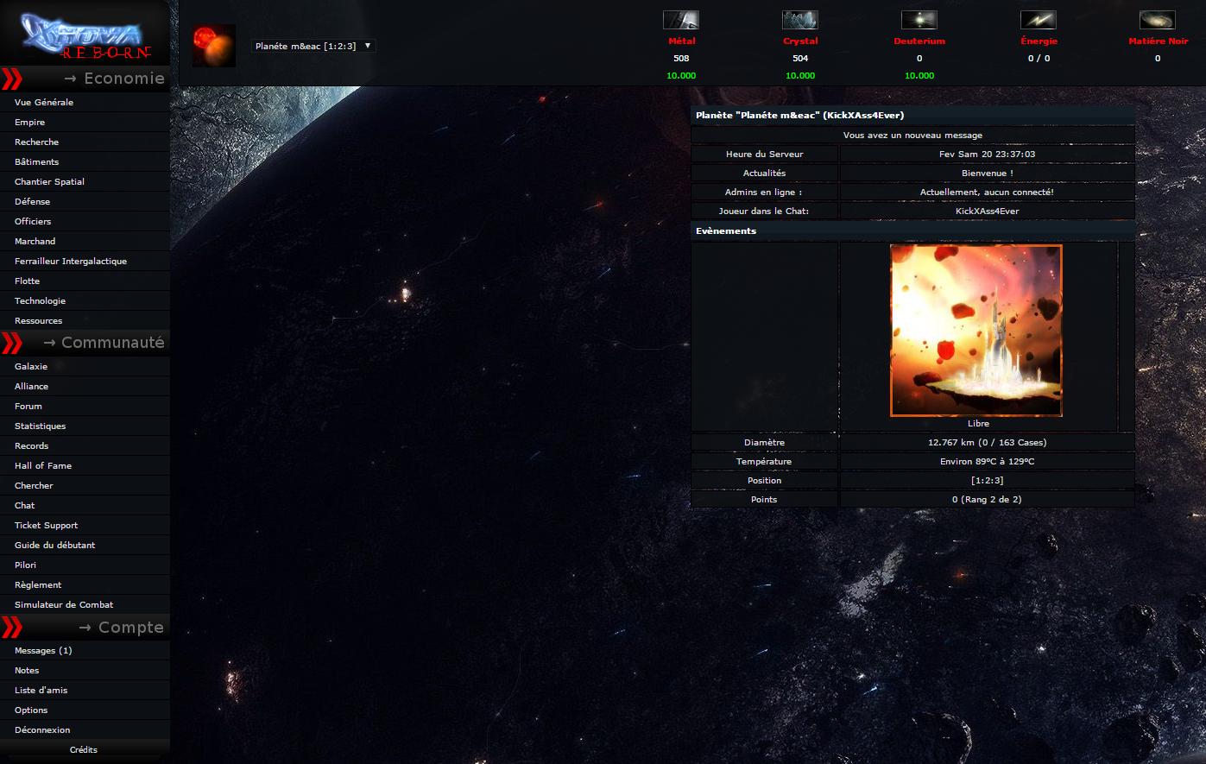Viewport: 1206px width, 764px height.
Task: Click the Énergie lightning icon
Action: click(1038, 18)
